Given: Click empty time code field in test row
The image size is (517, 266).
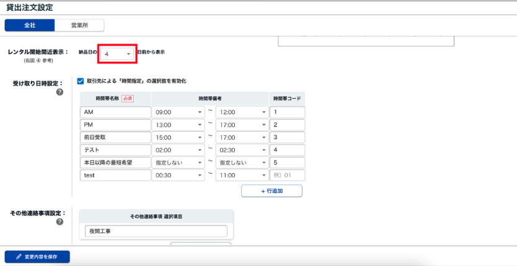Looking at the screenshot, I should 287,175.
